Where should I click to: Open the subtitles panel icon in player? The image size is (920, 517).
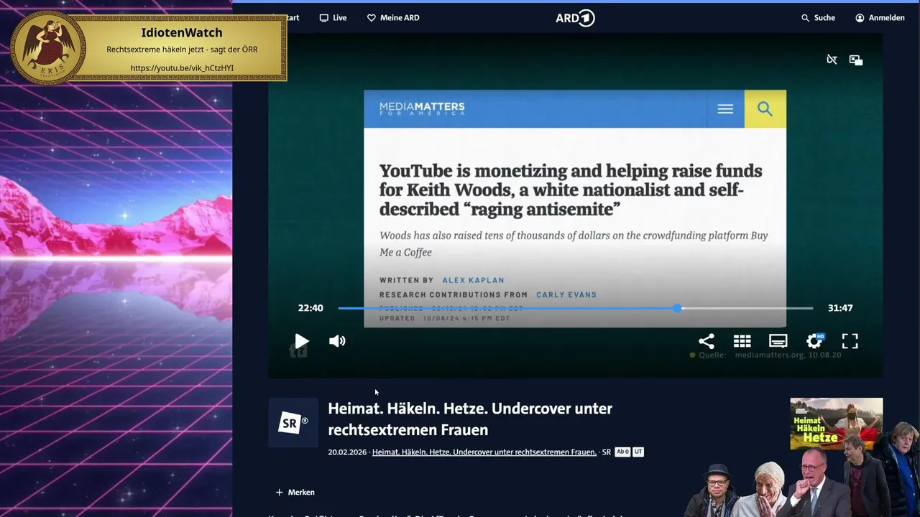click(x=778, y=341)
